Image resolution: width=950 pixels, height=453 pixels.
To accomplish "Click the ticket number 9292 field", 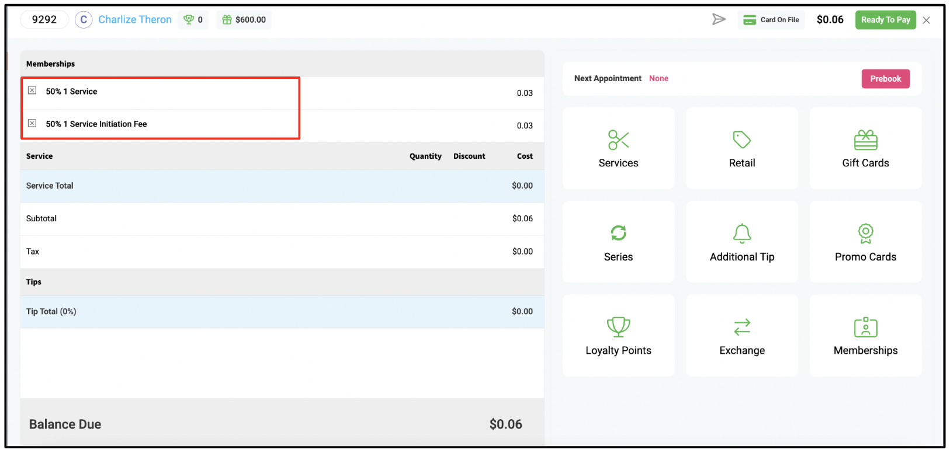I will coord(44,20).
